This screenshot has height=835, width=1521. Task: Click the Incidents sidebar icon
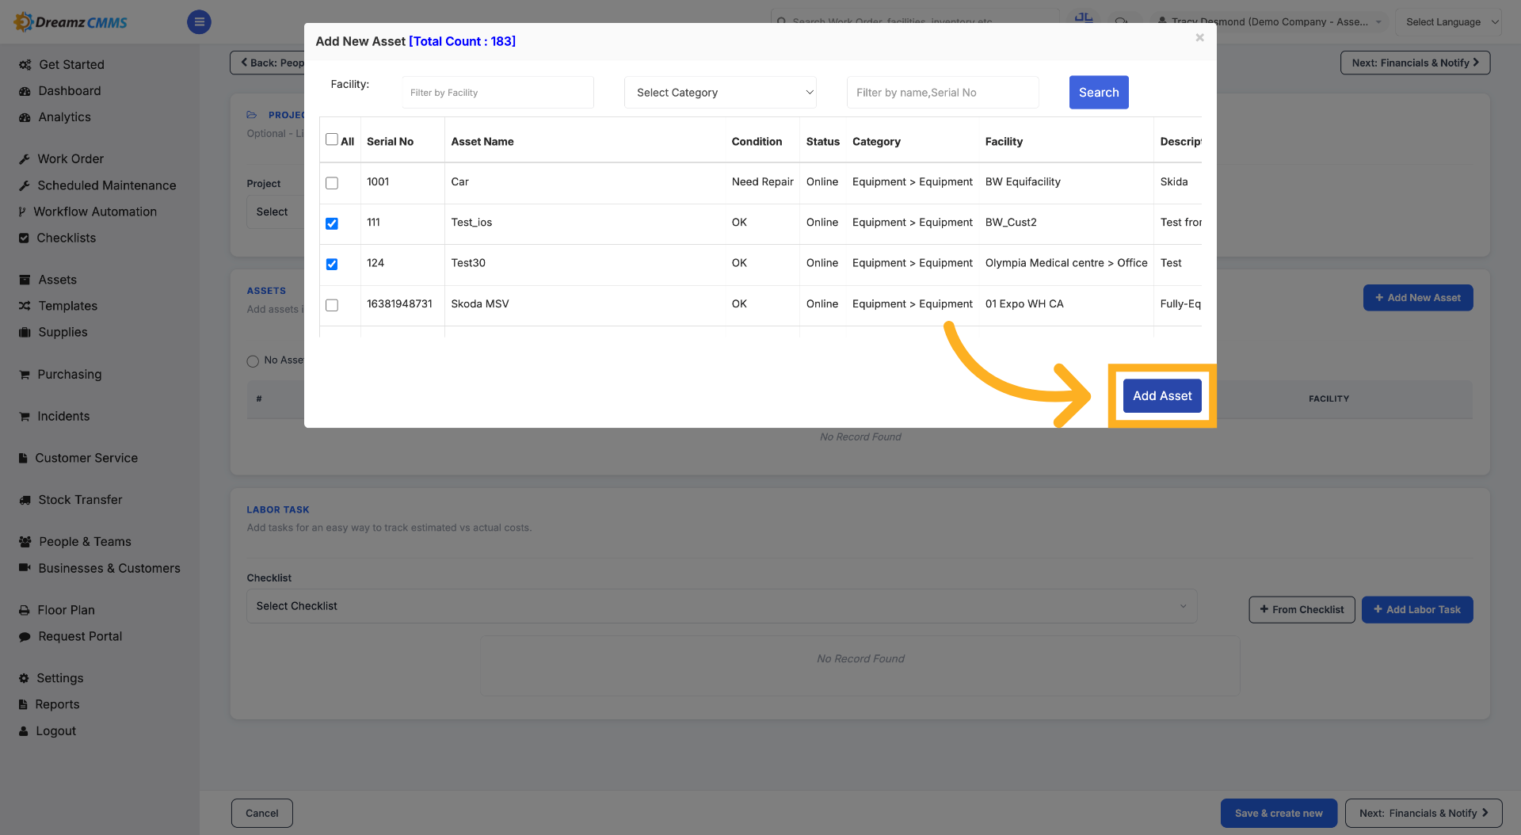pyautogui.click(x=25, y=417)
